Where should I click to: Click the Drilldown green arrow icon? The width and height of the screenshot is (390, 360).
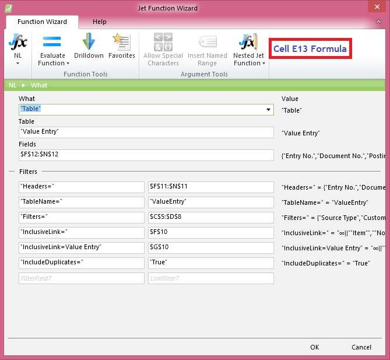(89, 43)
